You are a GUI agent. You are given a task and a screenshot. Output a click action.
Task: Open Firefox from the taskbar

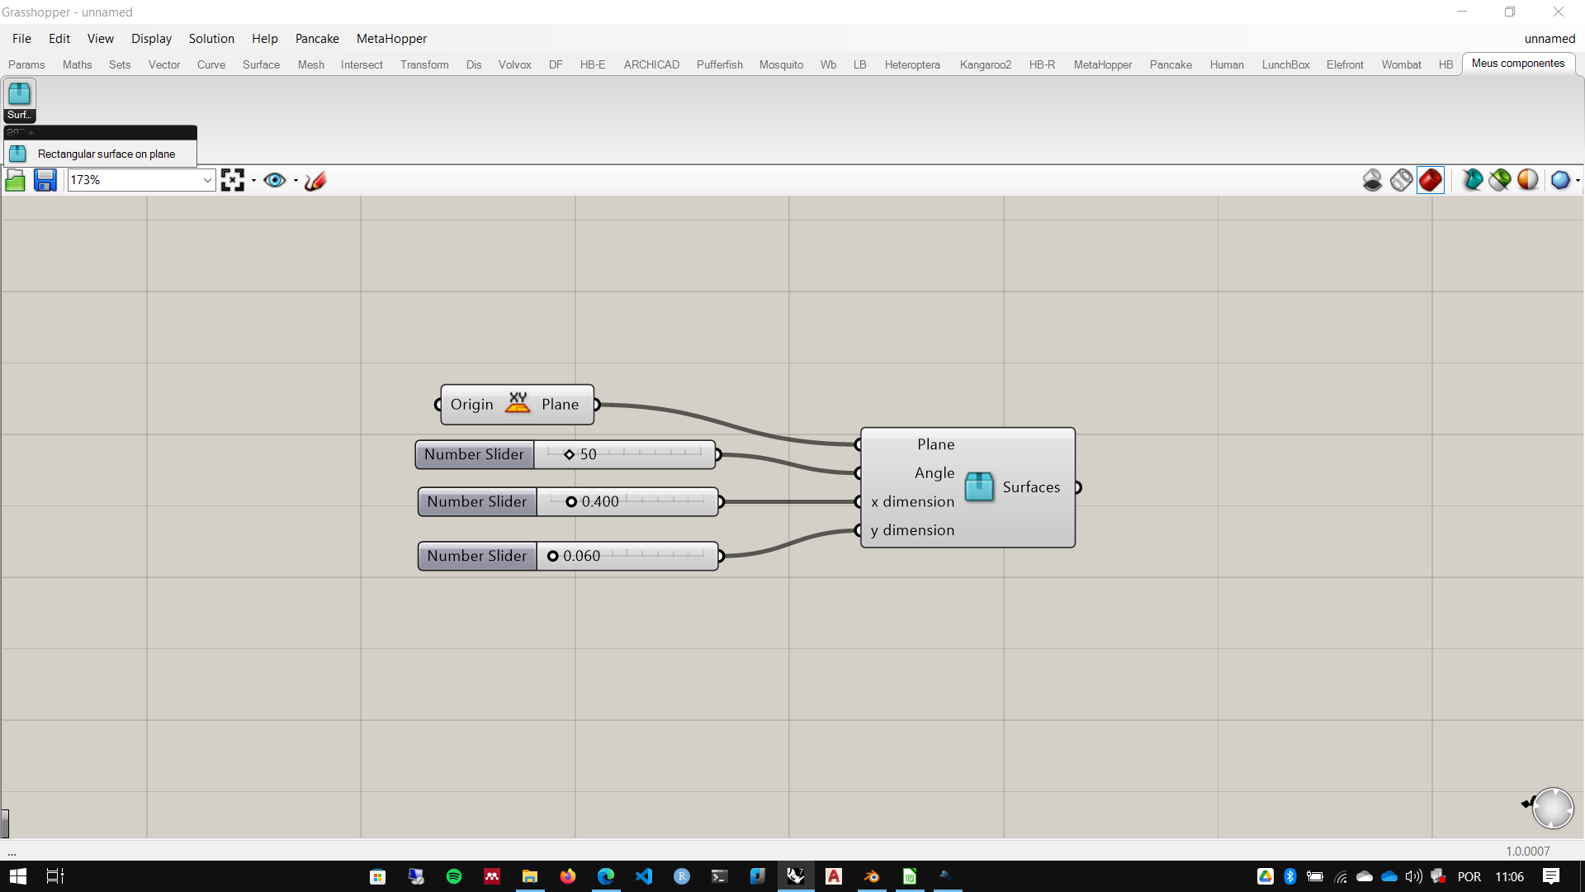(568, 876)
